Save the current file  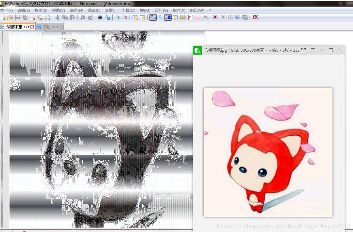[x=17, y=18]
